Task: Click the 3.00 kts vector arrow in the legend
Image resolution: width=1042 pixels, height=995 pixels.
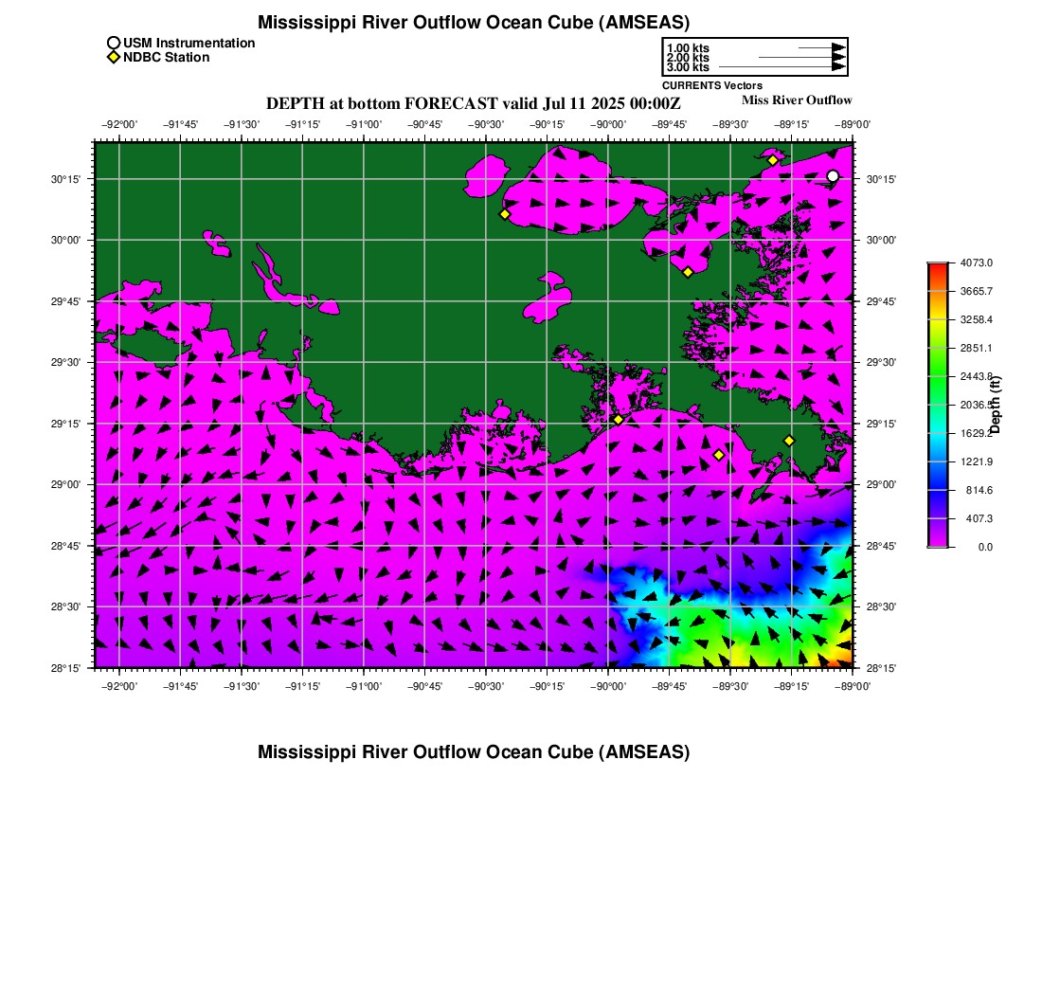Action: 781,67
